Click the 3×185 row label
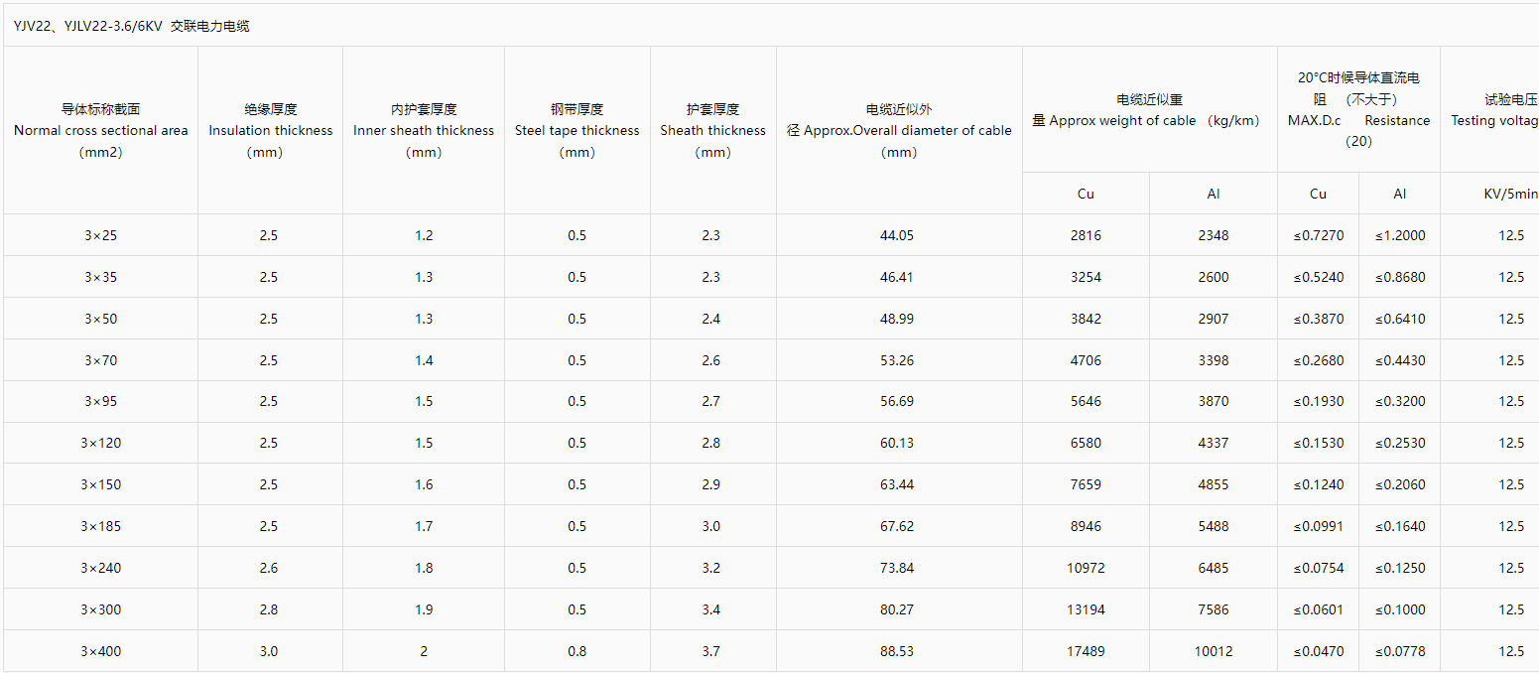 pos(100,526)
